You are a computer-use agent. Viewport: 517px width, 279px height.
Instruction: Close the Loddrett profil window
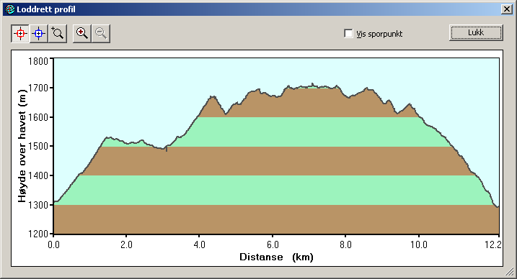coord(506,9)
